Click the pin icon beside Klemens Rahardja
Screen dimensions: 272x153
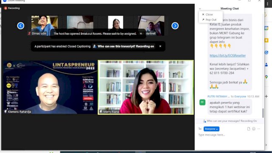[6, 111]
